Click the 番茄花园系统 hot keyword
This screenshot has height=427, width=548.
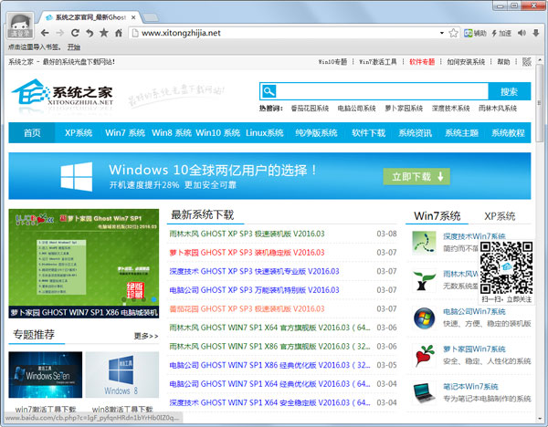(x=310, y=109)
